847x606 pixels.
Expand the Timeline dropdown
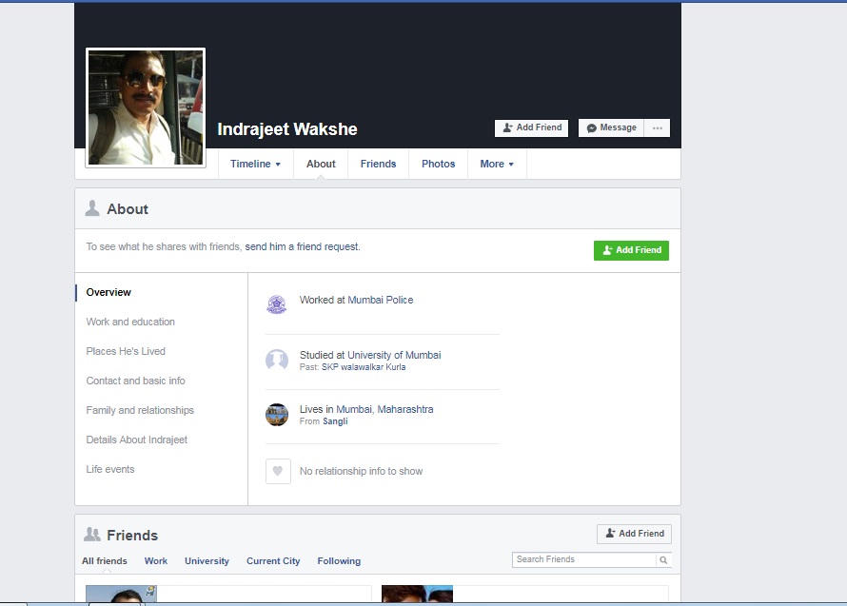[255, 164]
